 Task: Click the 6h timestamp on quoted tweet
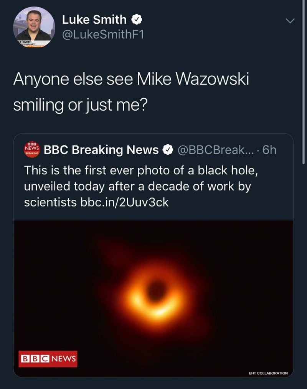tap(269, 150)
